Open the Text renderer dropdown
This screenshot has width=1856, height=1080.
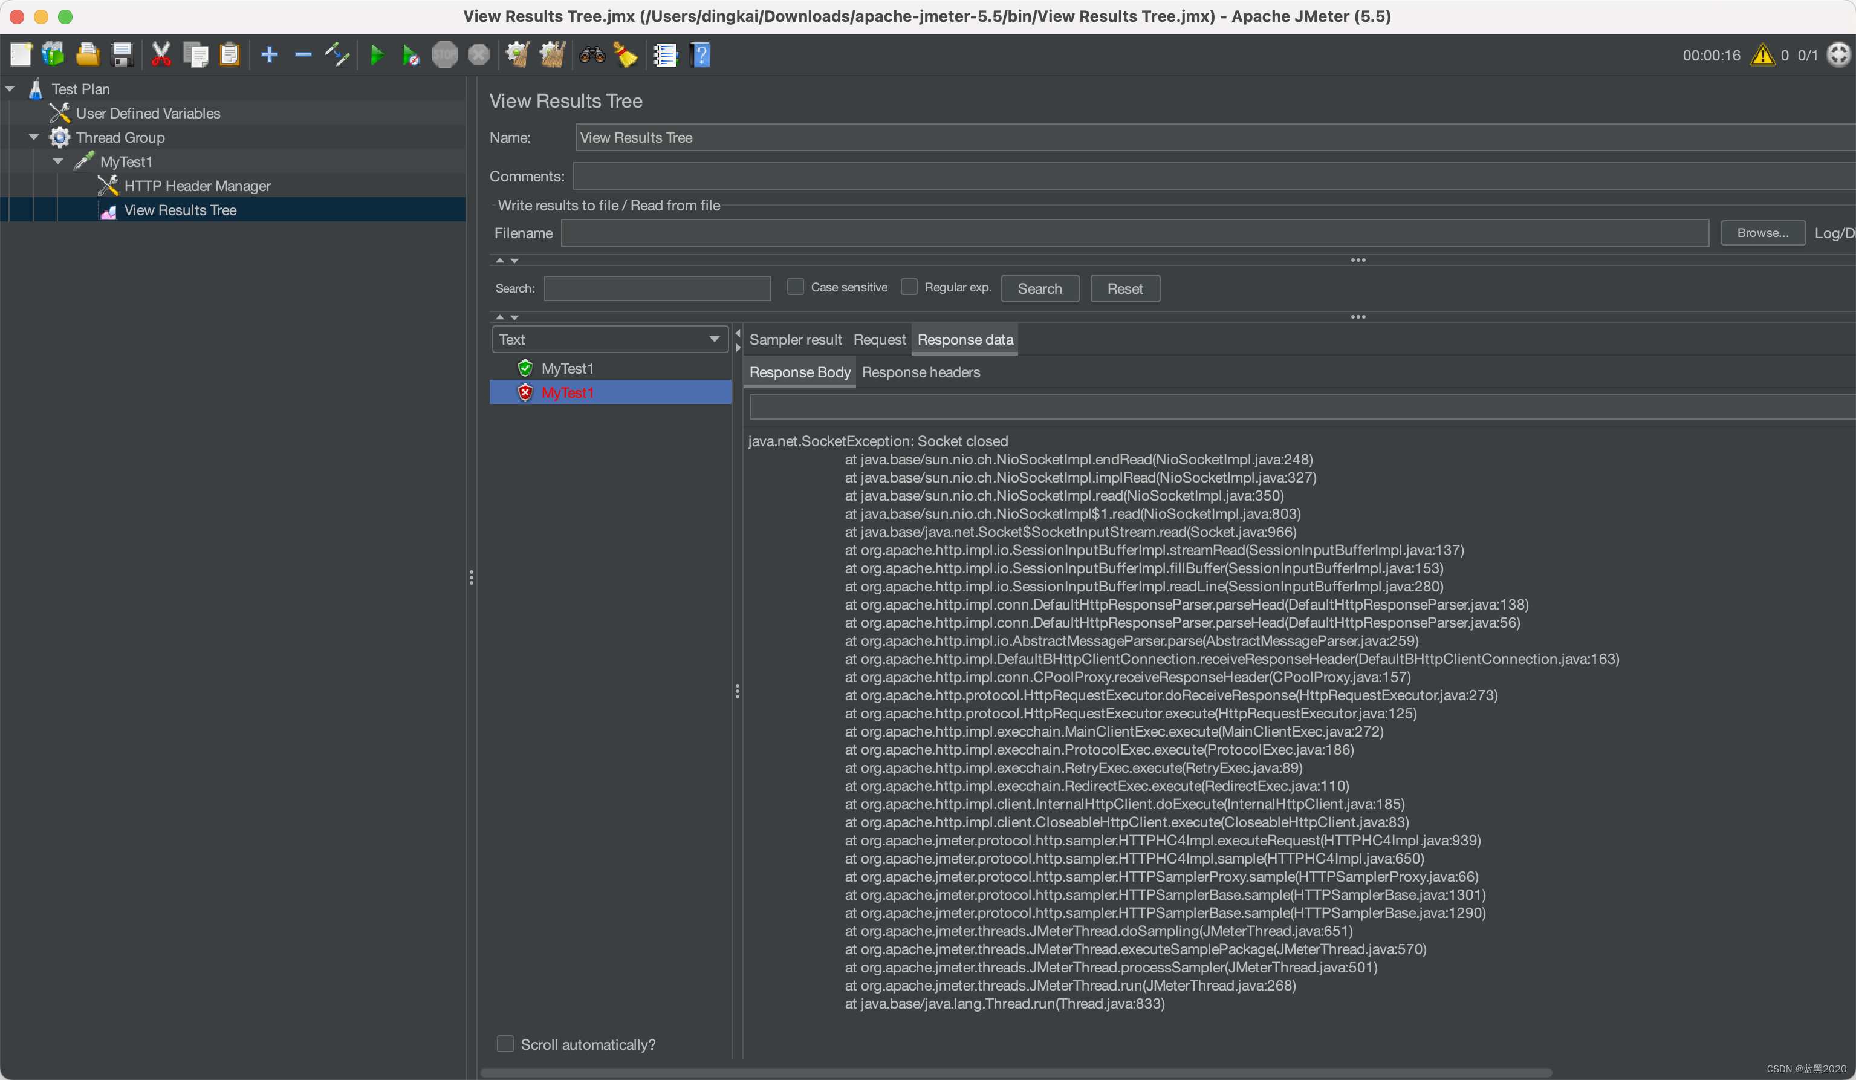[x=609, y=339]
